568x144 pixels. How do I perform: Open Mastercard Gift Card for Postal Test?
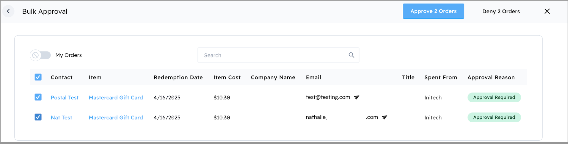pyautogui.click(x=116, y=98)
